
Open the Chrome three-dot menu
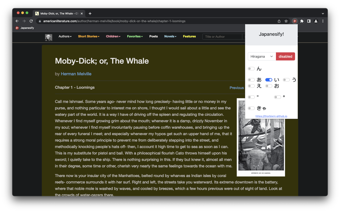(x=323, y=21)
